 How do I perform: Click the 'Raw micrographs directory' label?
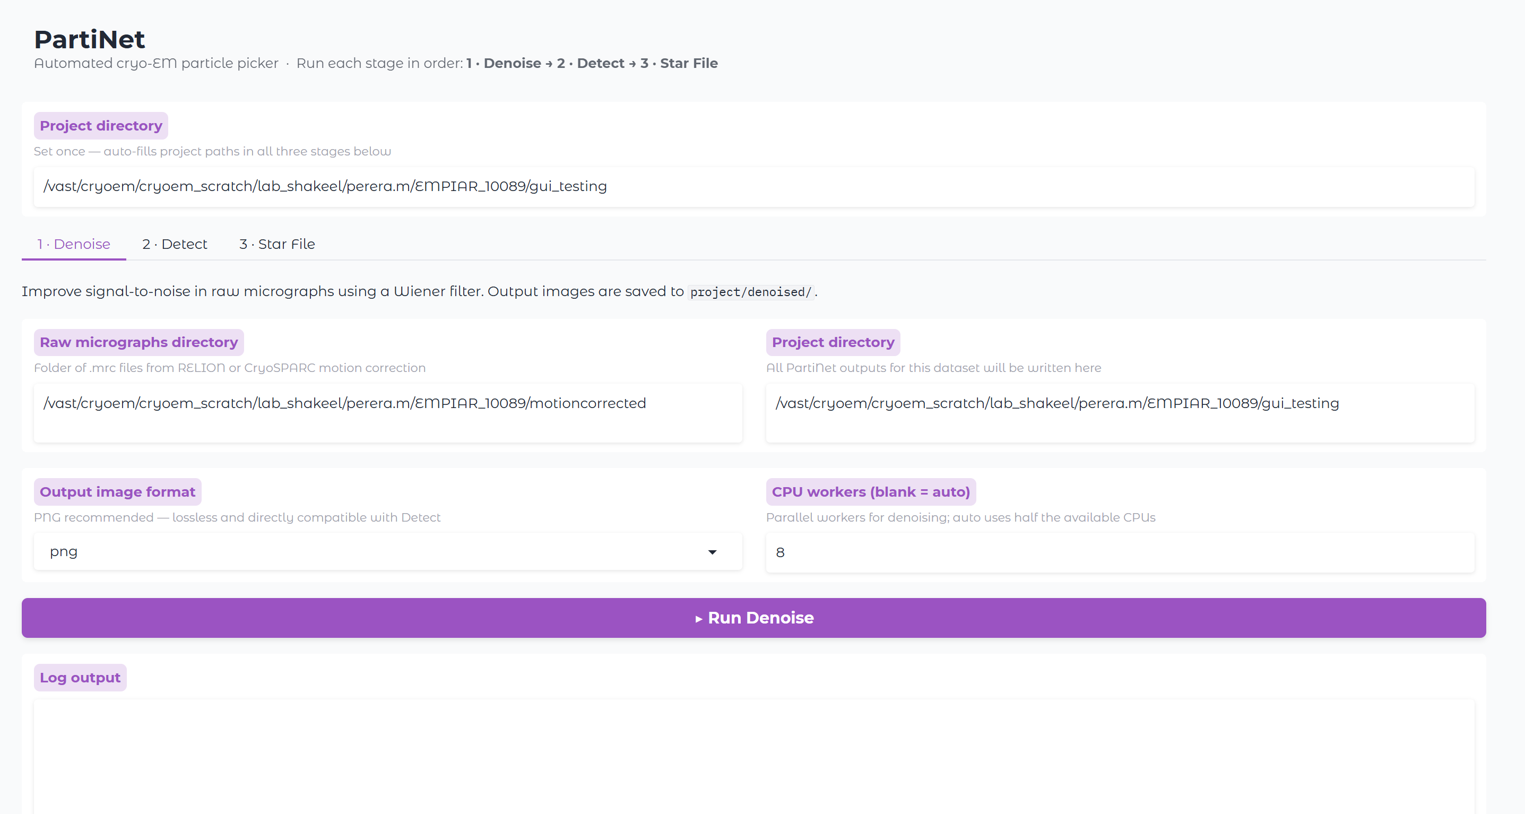(138, 342)
